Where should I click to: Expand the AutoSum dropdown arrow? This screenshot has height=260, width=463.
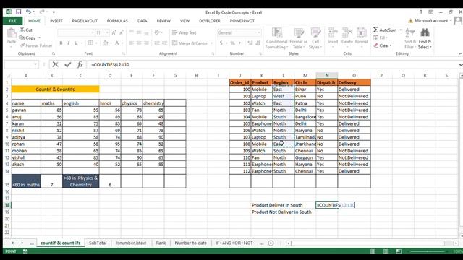click(x=400, y=30)
